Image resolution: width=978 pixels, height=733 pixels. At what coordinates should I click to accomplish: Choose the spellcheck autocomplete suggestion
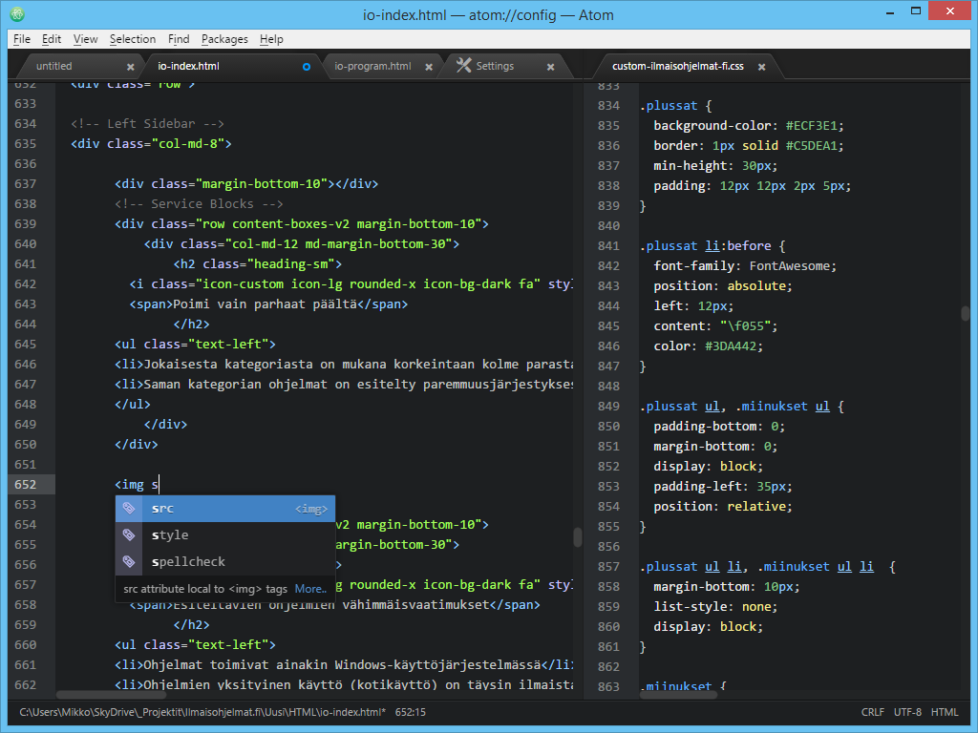(x=225, y=561)
